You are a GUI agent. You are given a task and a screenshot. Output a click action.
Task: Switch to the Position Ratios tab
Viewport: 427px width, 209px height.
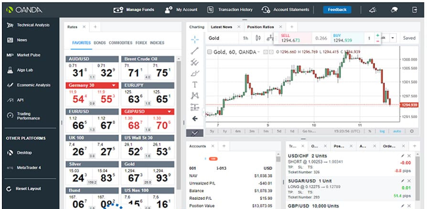[x=261, y=27]
